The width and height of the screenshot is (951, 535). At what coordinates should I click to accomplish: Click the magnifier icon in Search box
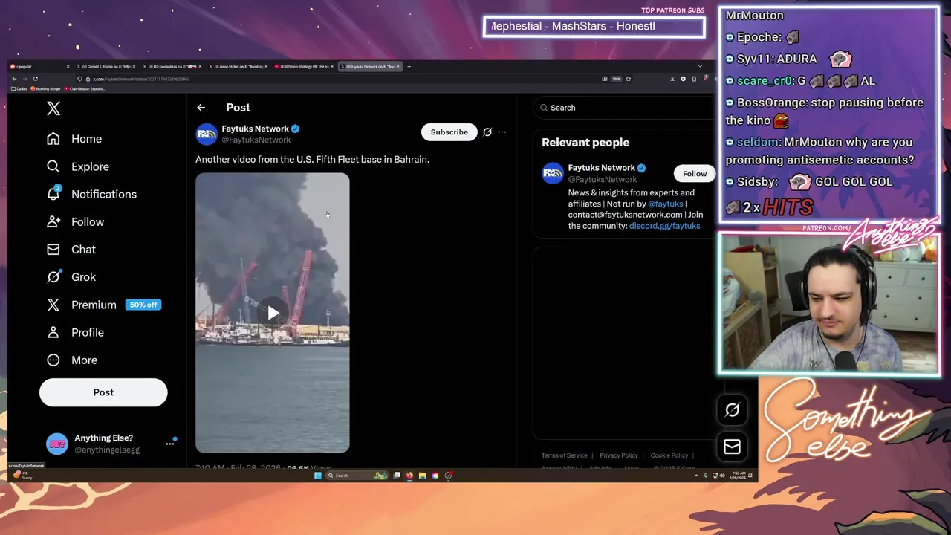545,108
